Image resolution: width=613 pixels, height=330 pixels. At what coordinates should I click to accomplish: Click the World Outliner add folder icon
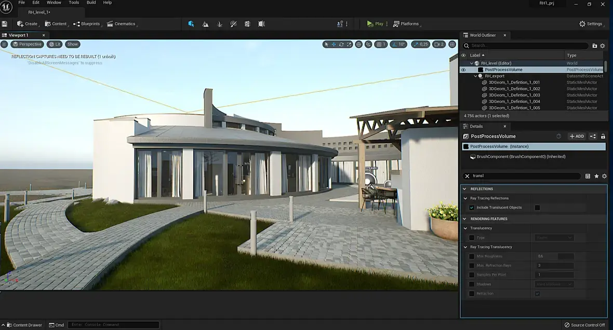pyautogui.click(x=595, y=46)
